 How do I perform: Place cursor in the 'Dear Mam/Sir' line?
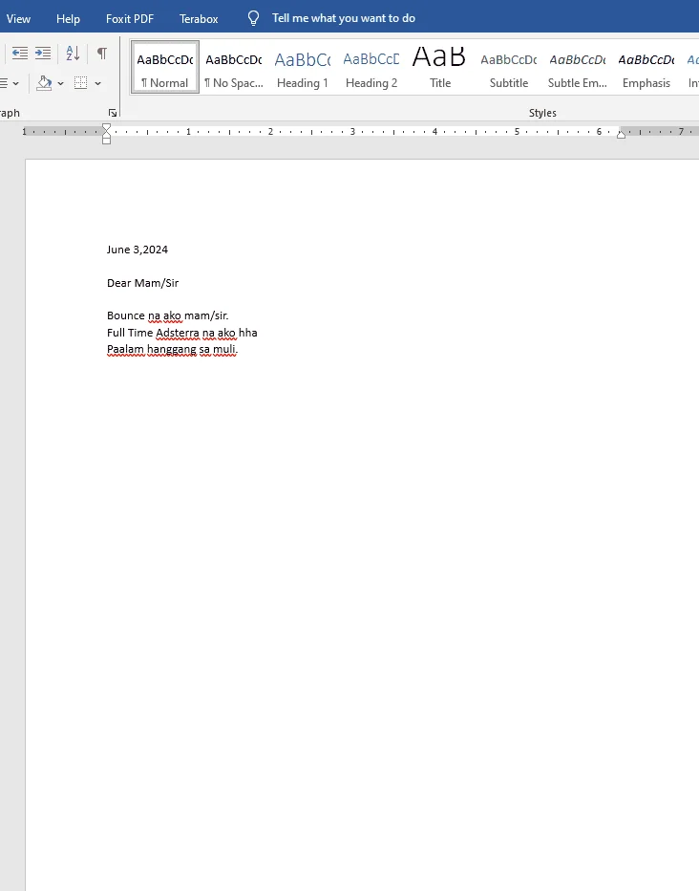tap(143, 283)
